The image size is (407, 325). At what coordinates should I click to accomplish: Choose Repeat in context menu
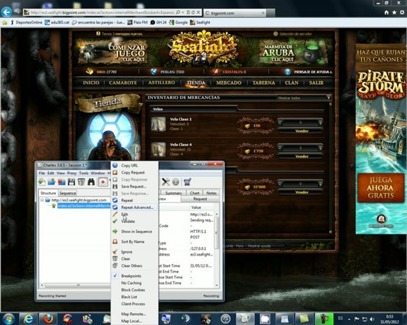coord(127,200)
